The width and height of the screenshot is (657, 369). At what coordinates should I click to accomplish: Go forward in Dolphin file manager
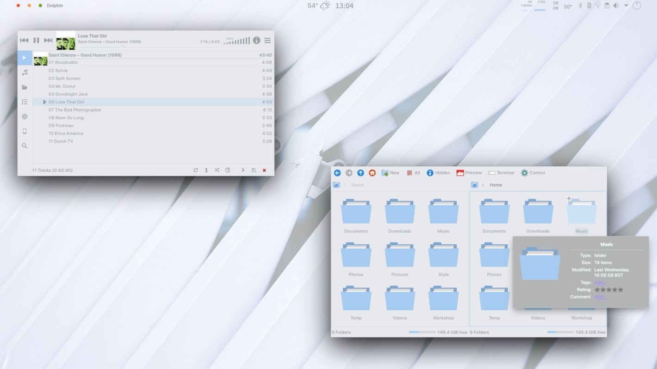(349, 173)
